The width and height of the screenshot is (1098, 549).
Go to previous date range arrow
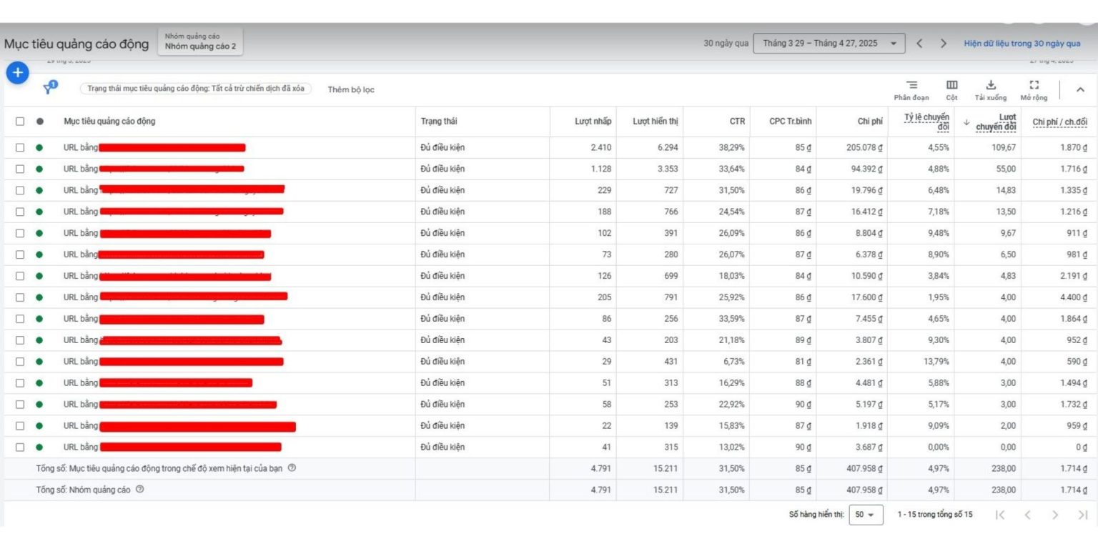[x=919, y=44]
